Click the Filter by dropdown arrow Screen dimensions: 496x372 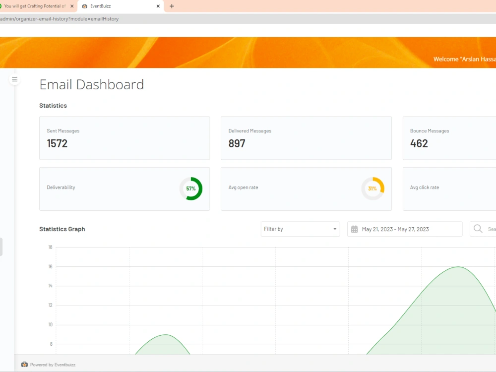pos(335,229)
